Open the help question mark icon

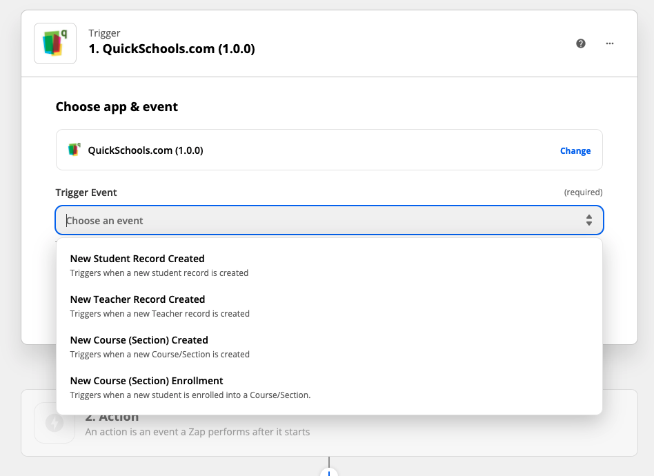coord(581,43)
